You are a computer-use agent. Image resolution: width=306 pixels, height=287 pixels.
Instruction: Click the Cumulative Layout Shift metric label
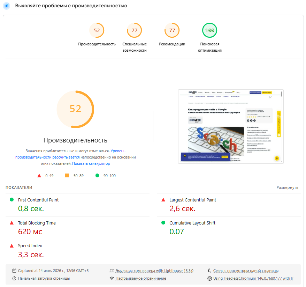(192, 223)
